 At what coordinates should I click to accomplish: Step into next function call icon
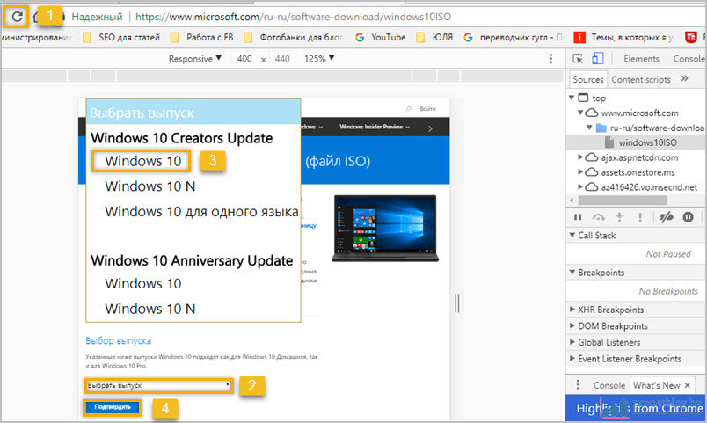[x=620, y=217]
